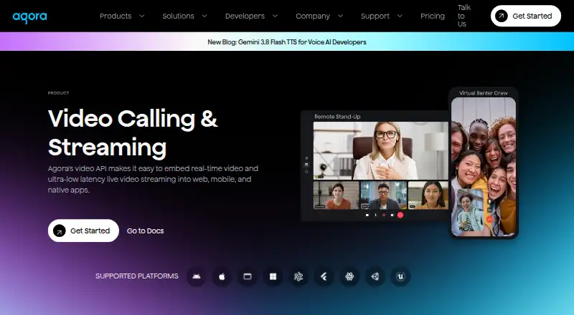Select the Android platform icon
Screen dimensions: 574x315
(x=196, y=276)
